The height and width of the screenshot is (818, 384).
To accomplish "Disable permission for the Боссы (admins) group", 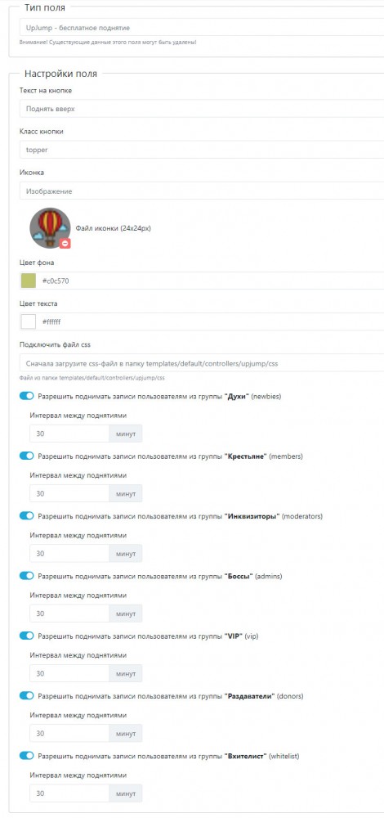I will pyautogui.click(x=27, y=576).
